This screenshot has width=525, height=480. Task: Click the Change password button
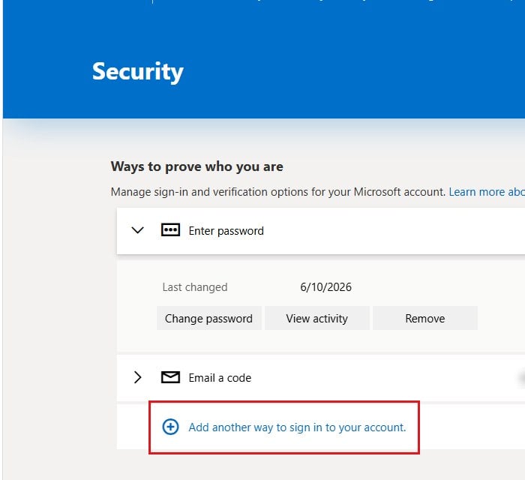tap(209, 318)
